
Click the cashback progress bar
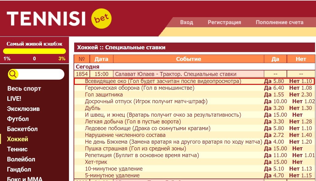tap(34, 51)
